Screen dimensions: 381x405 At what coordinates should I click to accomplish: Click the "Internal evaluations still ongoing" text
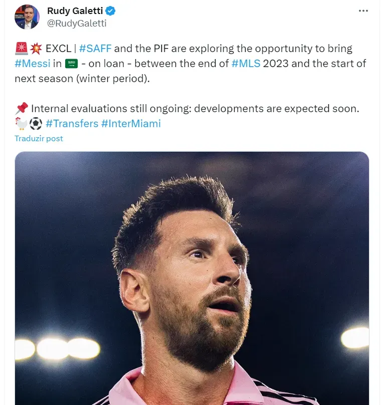[120, 108]
